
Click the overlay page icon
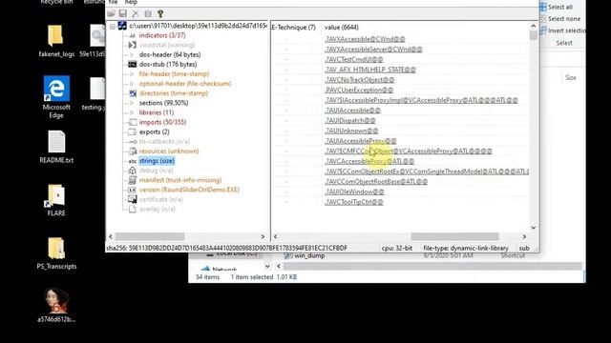(133, 210)
